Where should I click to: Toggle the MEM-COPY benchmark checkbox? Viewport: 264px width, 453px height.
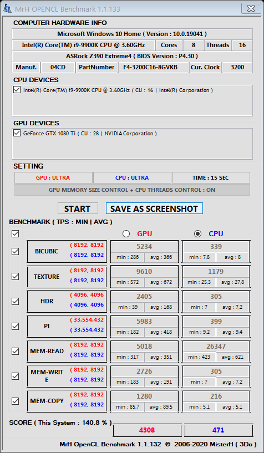point(16,401)
